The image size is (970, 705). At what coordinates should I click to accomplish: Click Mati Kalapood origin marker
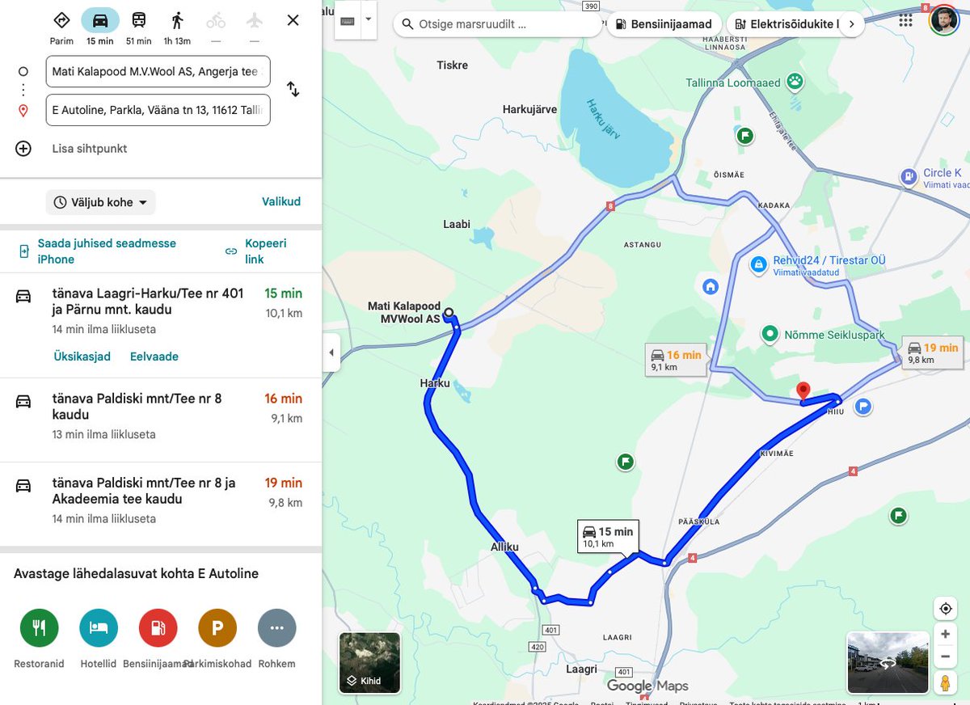448,312
